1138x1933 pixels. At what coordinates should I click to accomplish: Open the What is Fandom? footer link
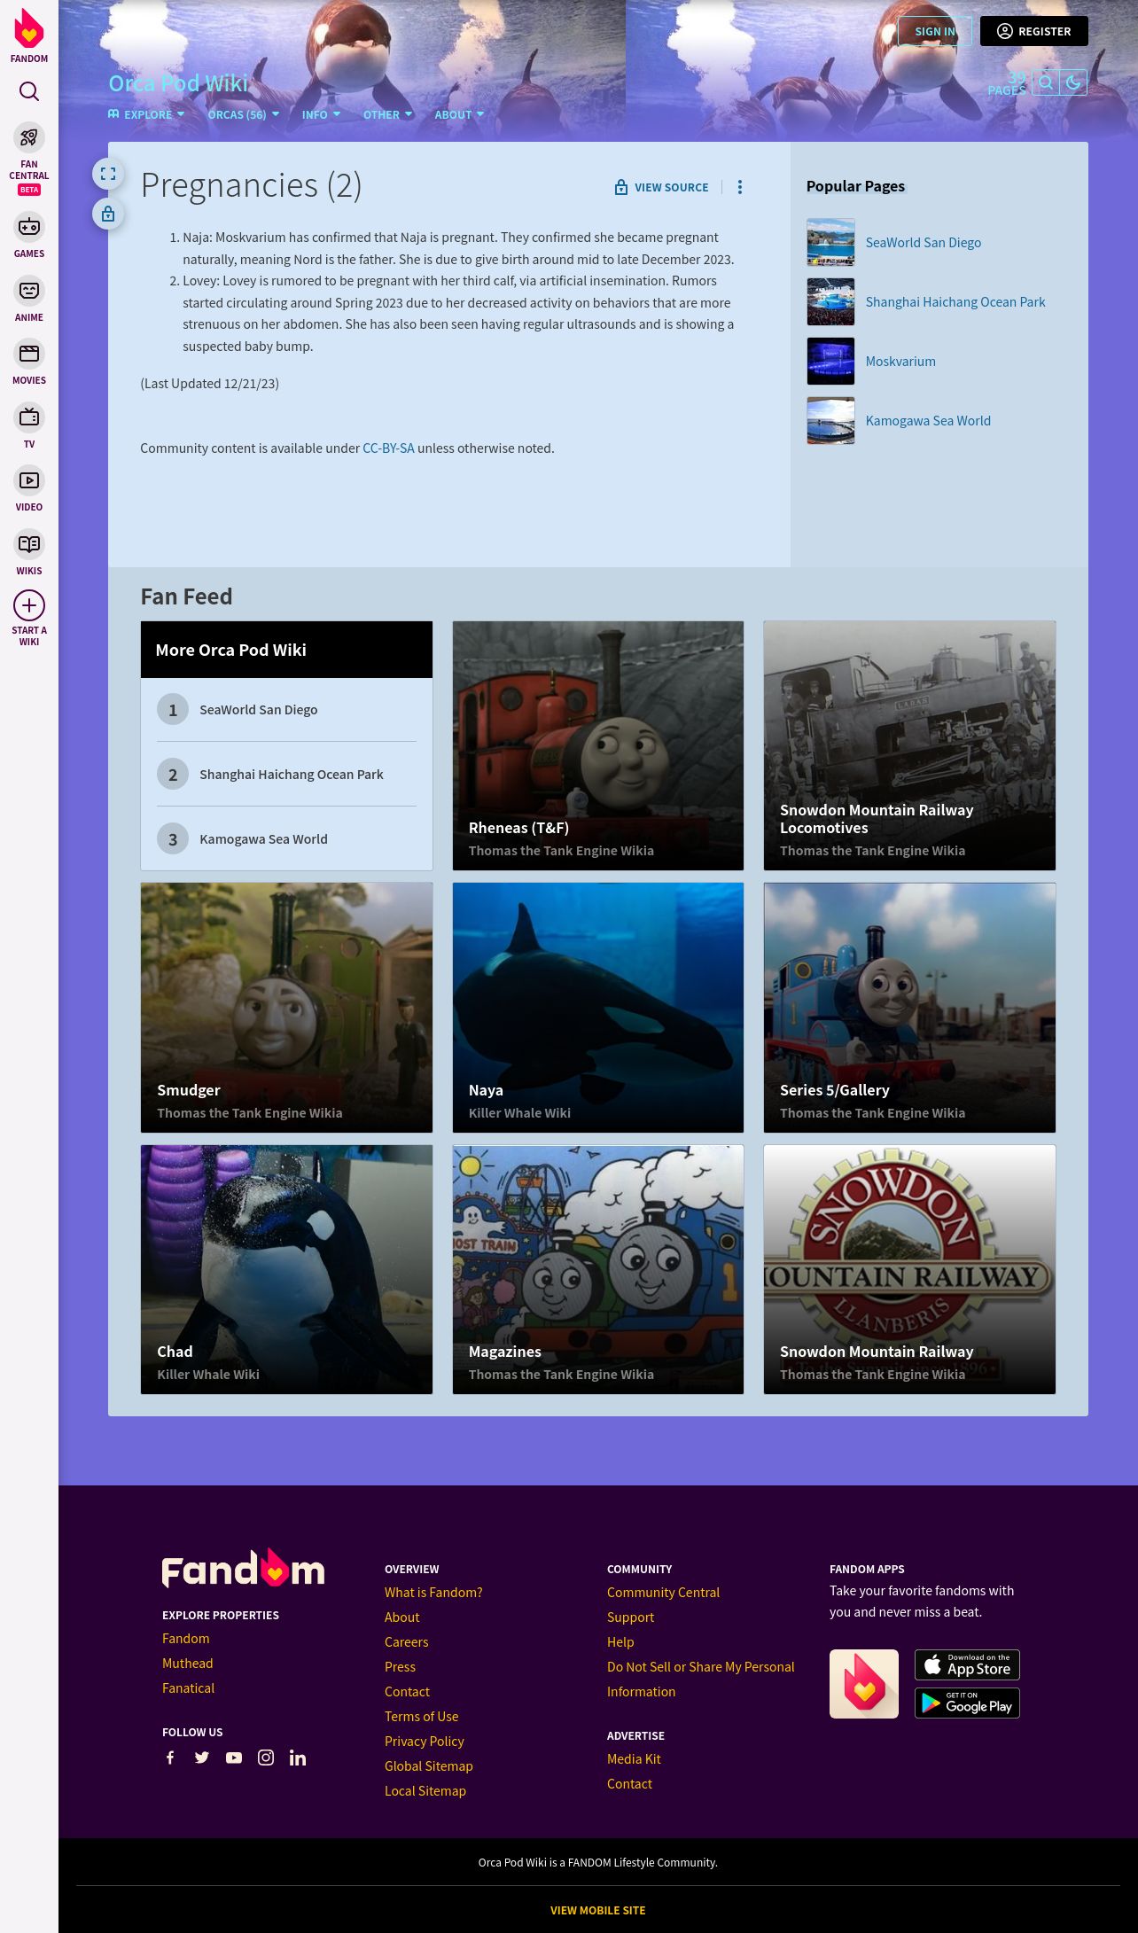click(433, 1593)
